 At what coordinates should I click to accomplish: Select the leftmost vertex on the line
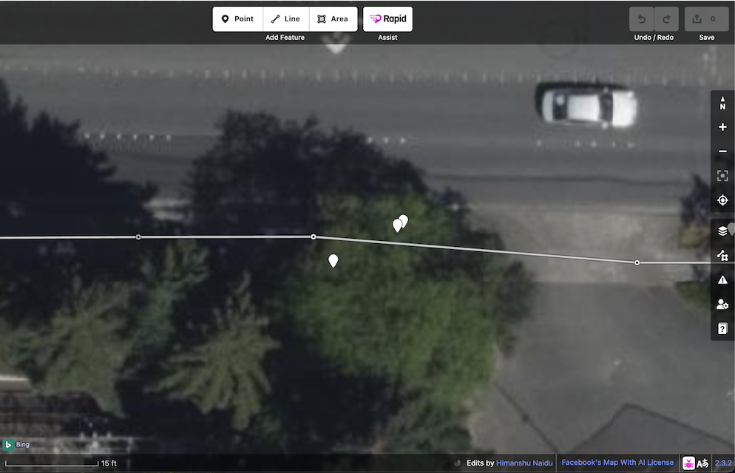[x=138, y=237]
